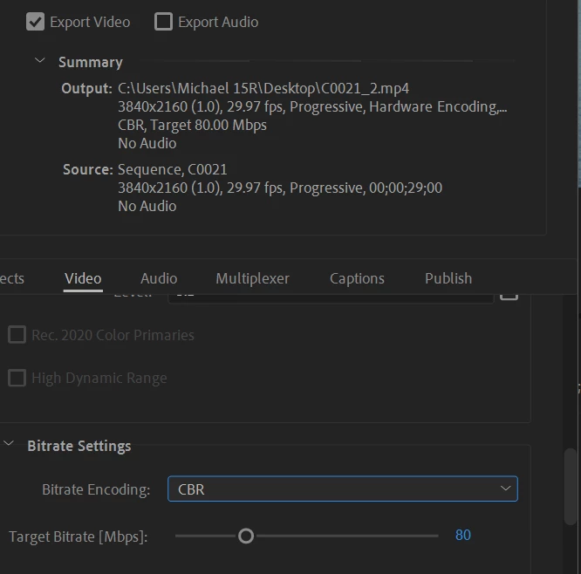Click the 'Target Bitrate [Mbps]:' label

point(79,537)
